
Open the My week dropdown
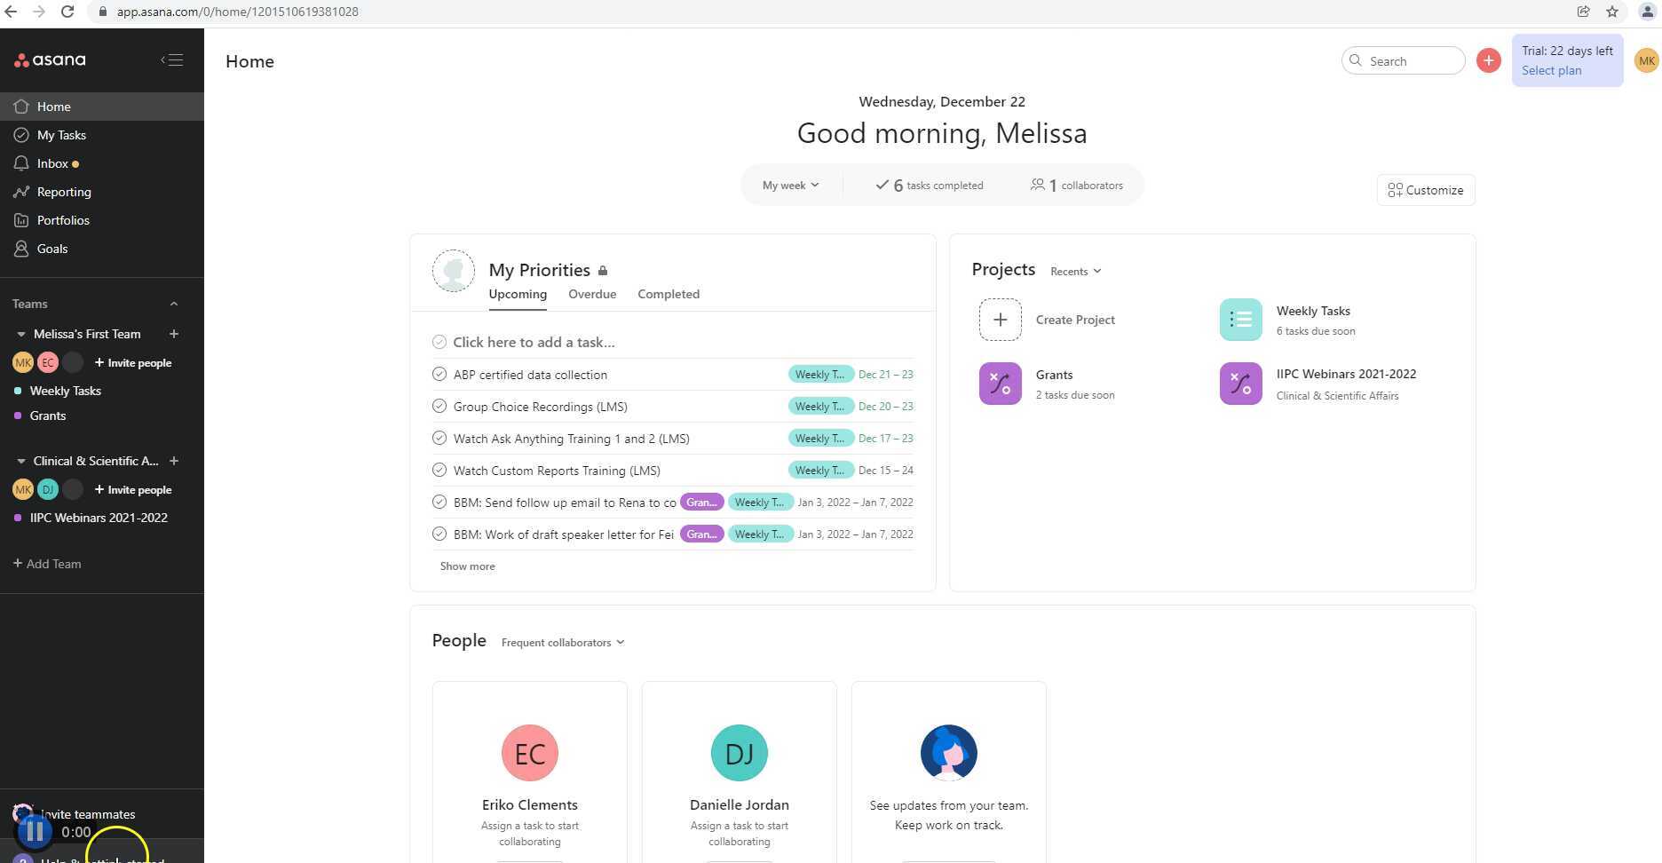(x=789, y=185)
